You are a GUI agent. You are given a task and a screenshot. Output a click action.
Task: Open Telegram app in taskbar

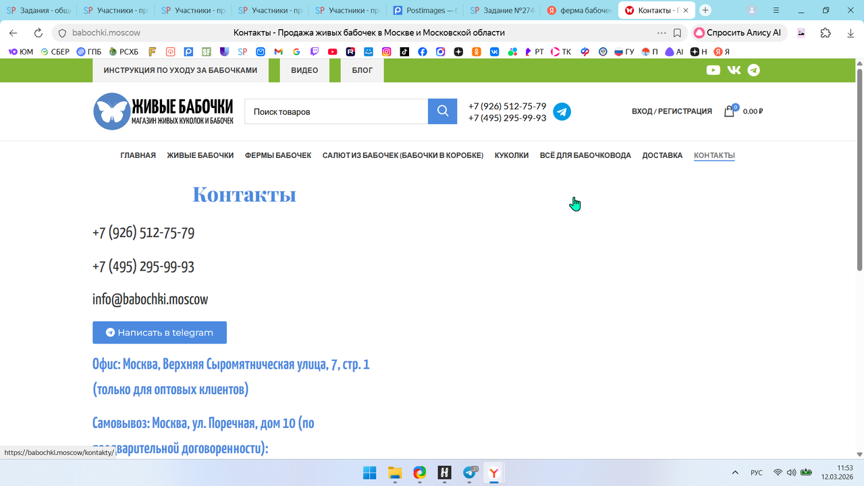point(470,473)
